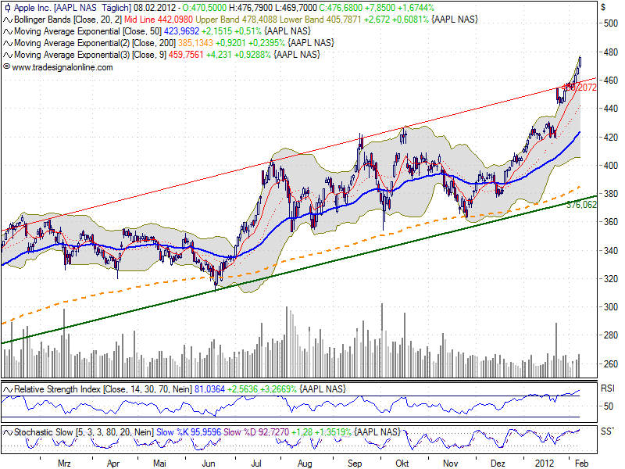The image size is (625, 469).
Task: Click the low price L:469,7000
Action: click(296, 8)
